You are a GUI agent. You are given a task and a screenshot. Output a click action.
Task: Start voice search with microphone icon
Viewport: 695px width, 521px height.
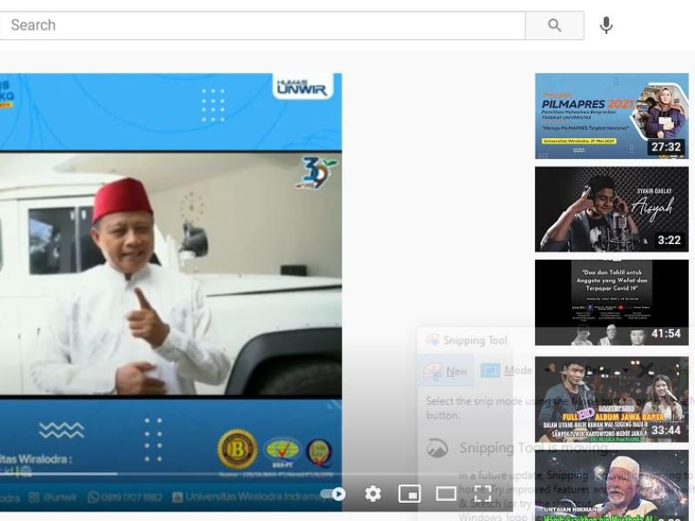(606, 25)
